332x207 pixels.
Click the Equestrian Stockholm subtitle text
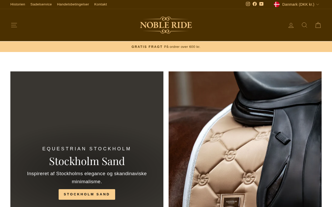(87, 149)
